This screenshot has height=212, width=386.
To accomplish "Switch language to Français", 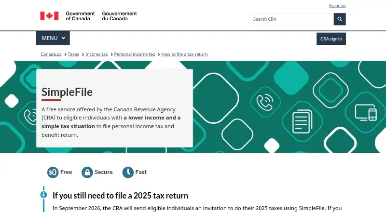I will point(337,6).
